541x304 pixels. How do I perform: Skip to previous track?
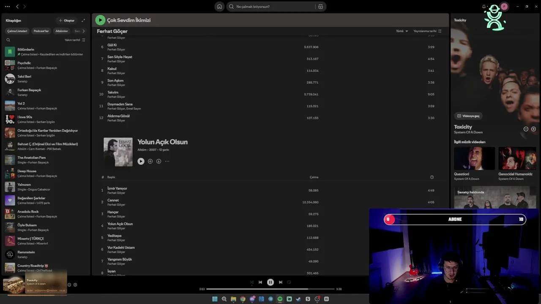[260, 282]
